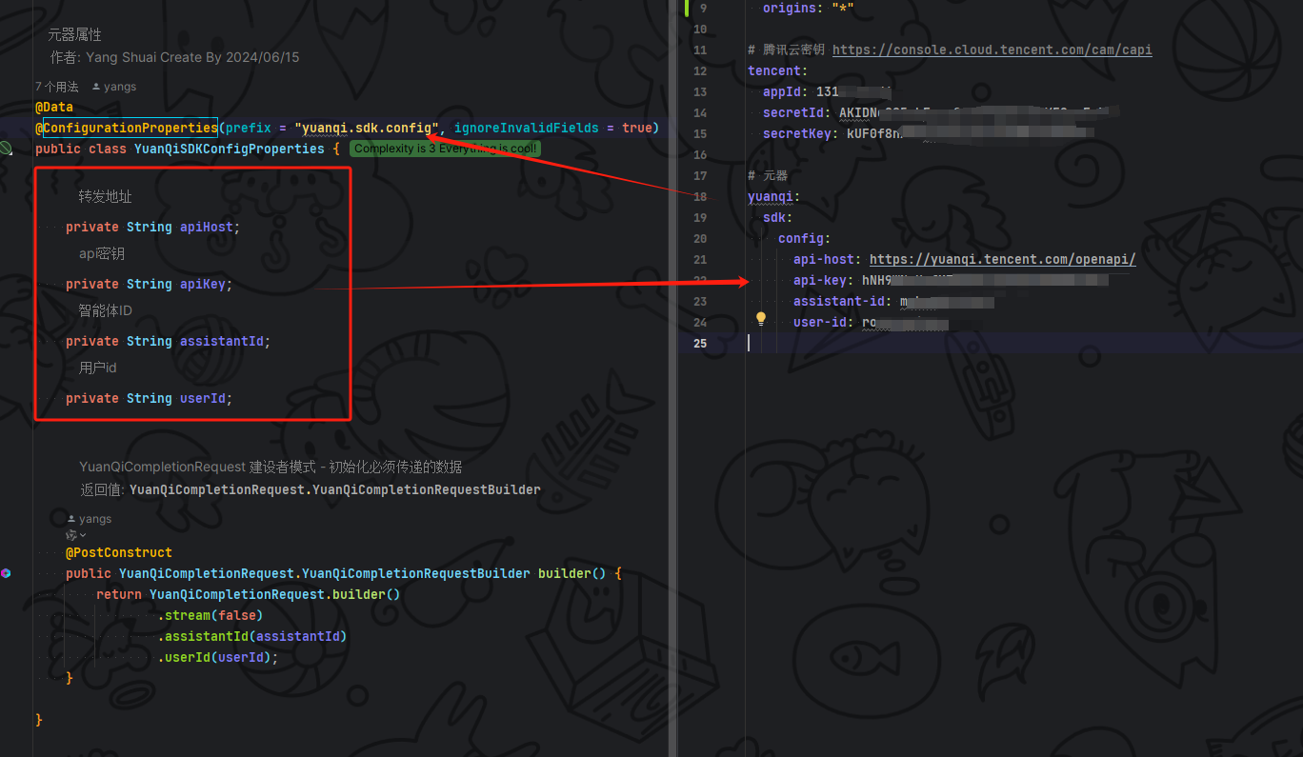This screenshot has width=1303, height=757.
Task: Click the apiHost field declaration
Action: (153, 227)
